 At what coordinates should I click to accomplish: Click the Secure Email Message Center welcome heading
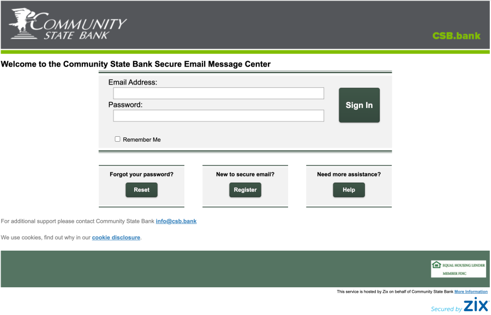[x=136, y=64]
